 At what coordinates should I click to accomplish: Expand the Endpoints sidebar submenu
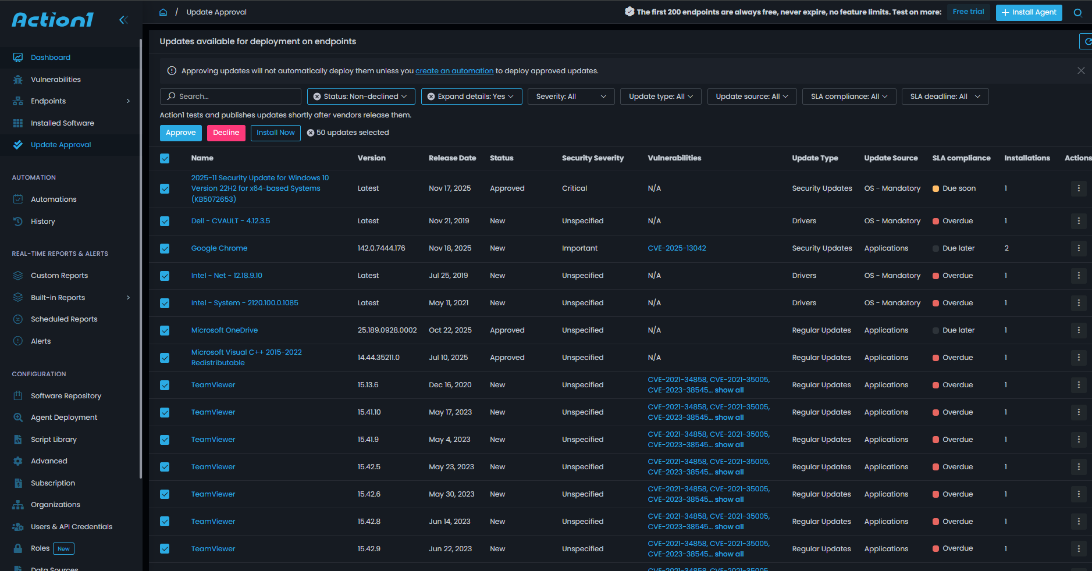tap(128, 101)
